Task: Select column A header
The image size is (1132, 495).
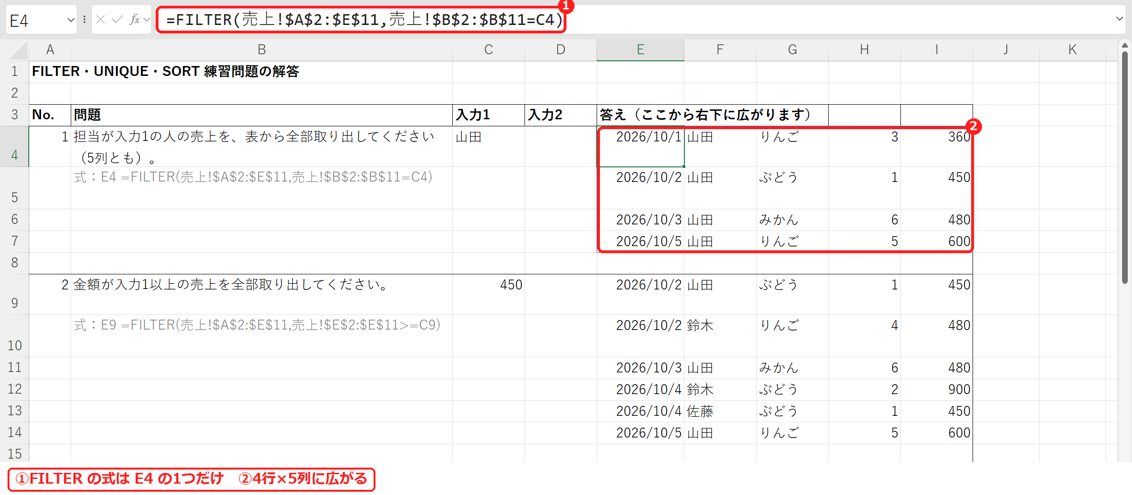Action: (50, 50)
